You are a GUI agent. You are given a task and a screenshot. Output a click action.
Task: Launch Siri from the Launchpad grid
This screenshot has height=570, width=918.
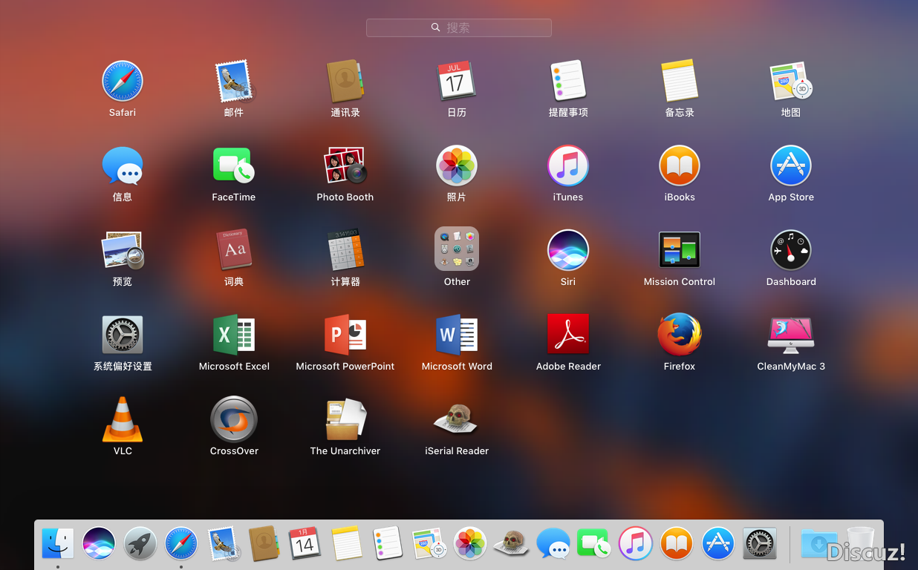click(x=568, y=250)
